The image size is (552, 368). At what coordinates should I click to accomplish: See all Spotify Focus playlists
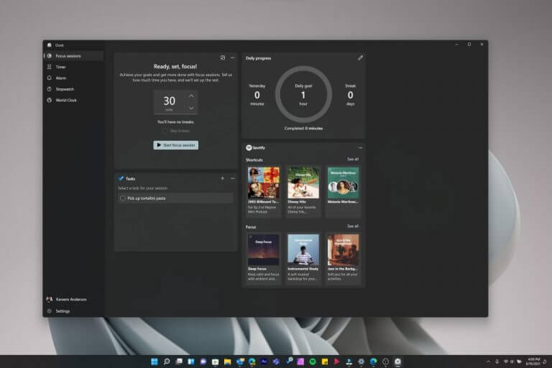(353, 226)
